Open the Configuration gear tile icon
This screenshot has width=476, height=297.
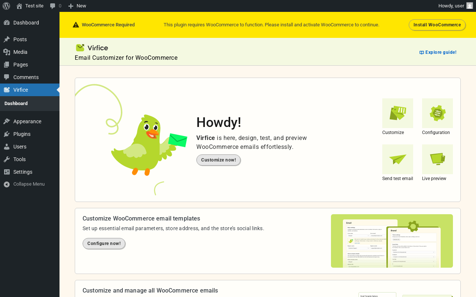pos(437,113)
